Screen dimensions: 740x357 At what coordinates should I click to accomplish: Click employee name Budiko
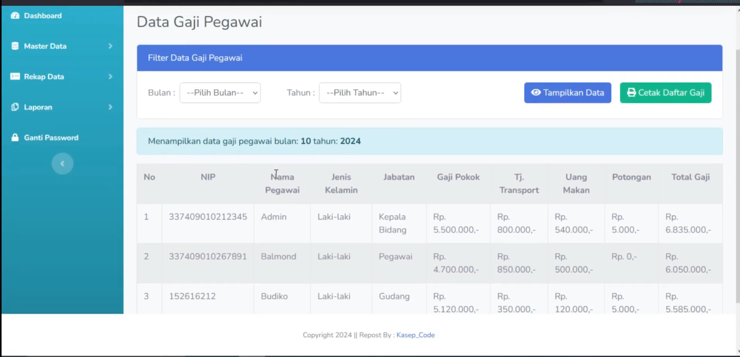pyautogui.click(x=274, y=296)
